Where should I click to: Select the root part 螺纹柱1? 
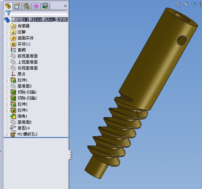40,20
